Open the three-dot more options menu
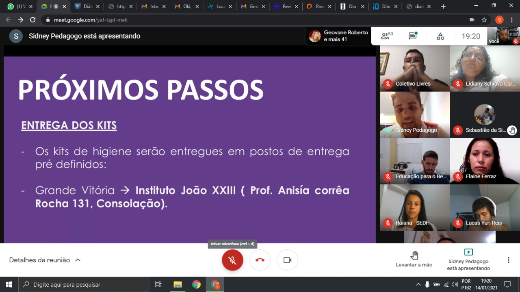Image resolution: width=520 pixels, height=292 pixels. (508, 260)
